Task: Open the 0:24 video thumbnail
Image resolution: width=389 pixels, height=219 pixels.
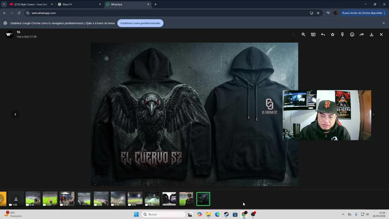Action: [152, 199]
